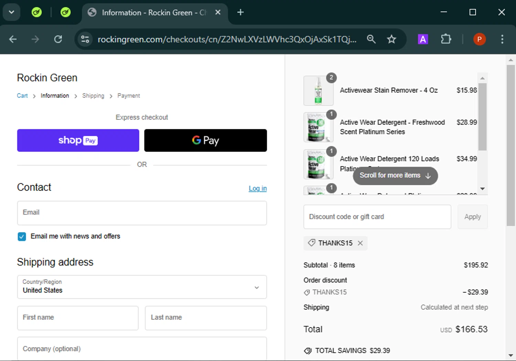Screen dimensions: 516x361
Task: Open site information icon in address bar
Action: (85, 39)
